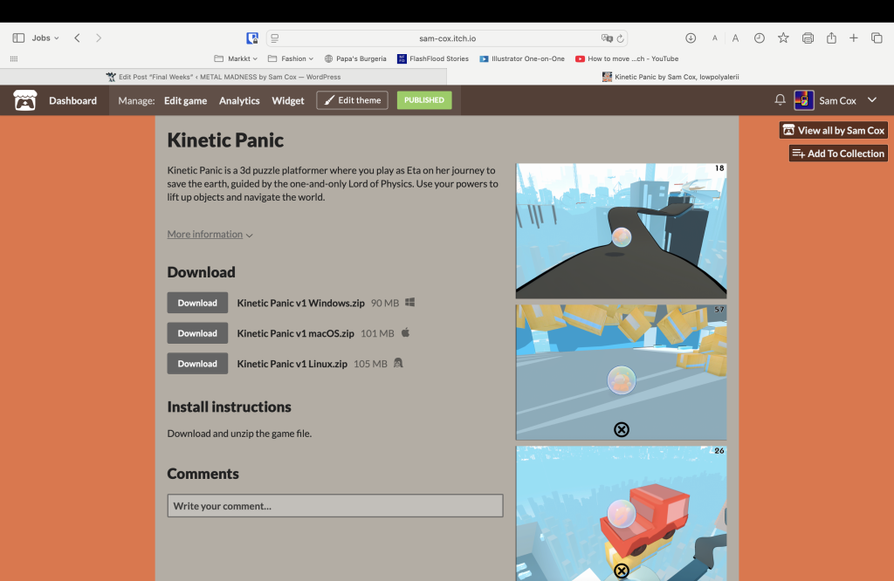This screenshot has width=894, height=581.
Task: Click the itch.io logo icon
Action: [25, 100]
